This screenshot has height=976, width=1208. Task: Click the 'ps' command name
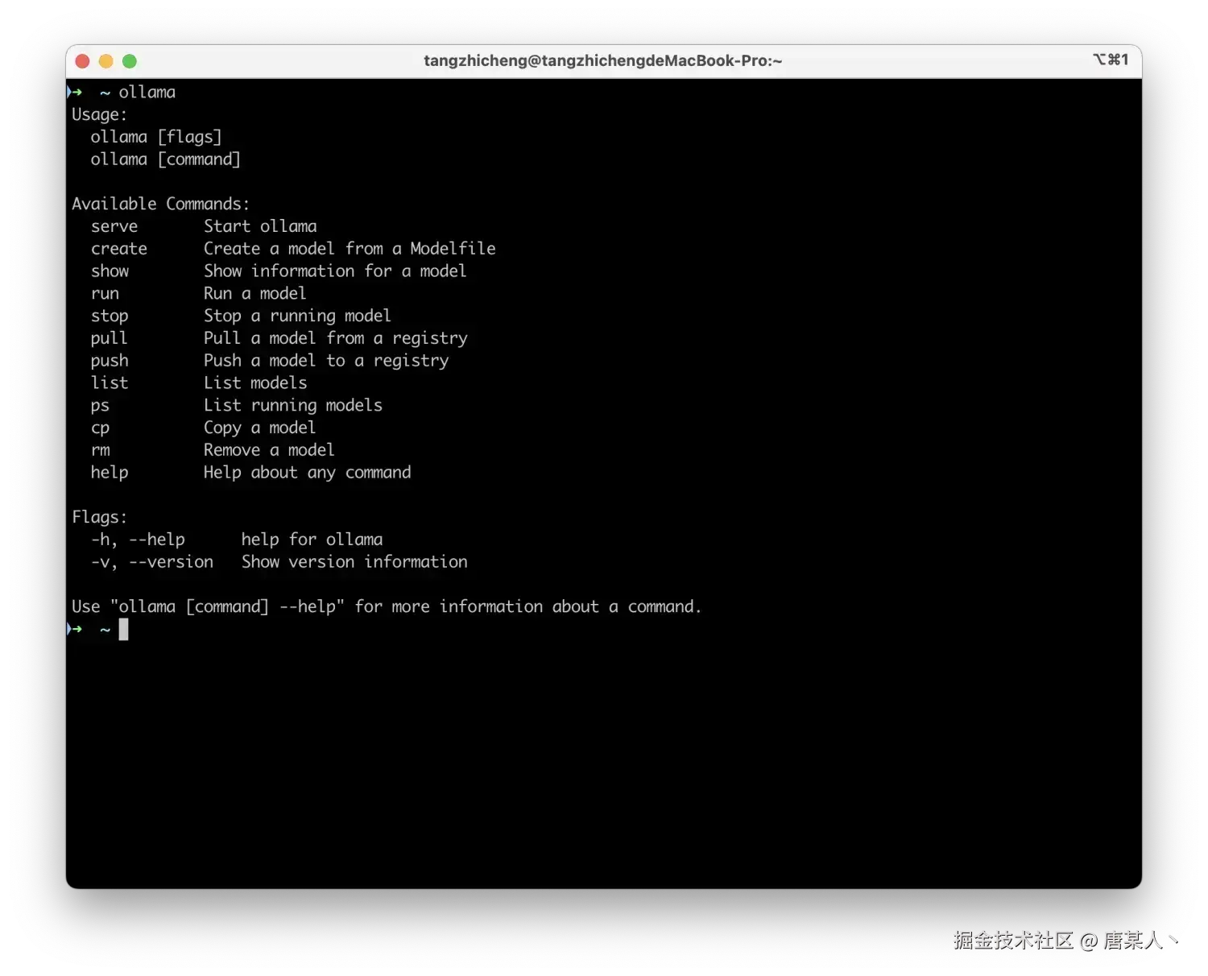[x=100, y=407]
